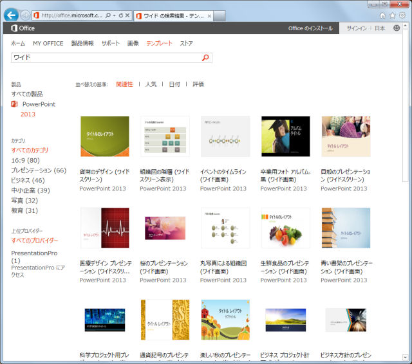Open the 通貨記号 gold template thumbnail
The image size is (412, 364).
(165, 320)
